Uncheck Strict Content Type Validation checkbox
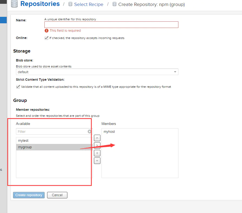Screen dimensions: 242x213 click(18, 87)
